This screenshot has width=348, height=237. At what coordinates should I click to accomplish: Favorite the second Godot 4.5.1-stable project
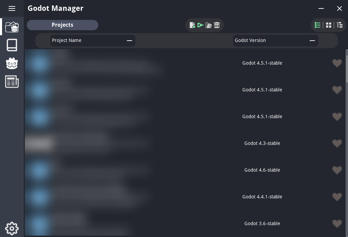337,90
